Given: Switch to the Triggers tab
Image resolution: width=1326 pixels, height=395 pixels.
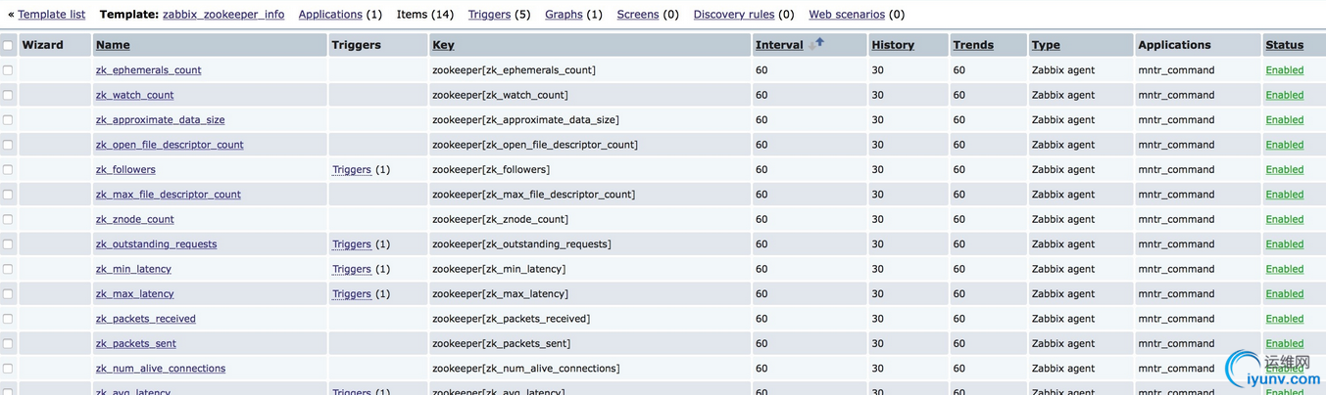Looking at the screenshot, I should [489, 15].
